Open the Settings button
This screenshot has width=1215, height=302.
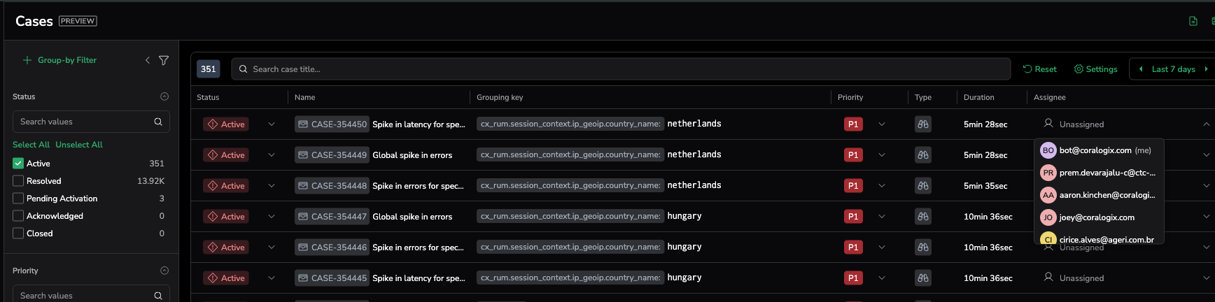coord(1096,69)
